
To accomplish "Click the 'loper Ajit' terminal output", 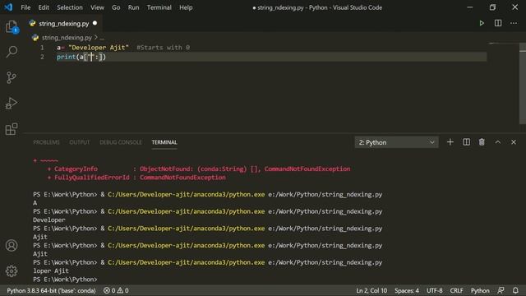I will tap(51, 271).
